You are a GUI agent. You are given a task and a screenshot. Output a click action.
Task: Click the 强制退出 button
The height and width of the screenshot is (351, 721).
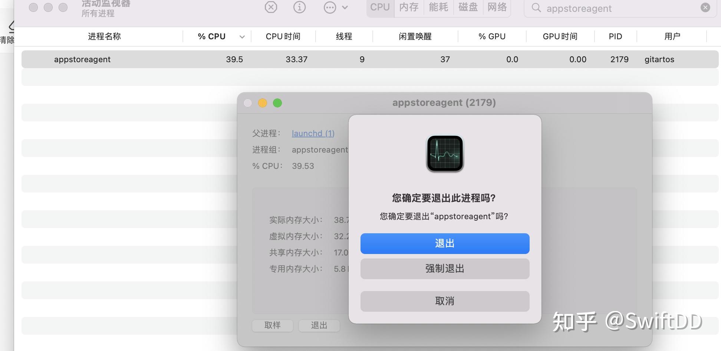[445, 268]
